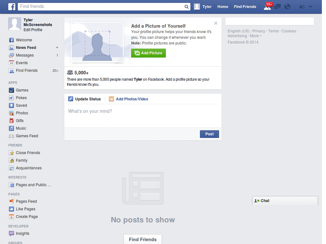The width and height of the screenshot is (326, 244).
Task: Click the Saved bookmark icon
Action: [x=11, y=105]
